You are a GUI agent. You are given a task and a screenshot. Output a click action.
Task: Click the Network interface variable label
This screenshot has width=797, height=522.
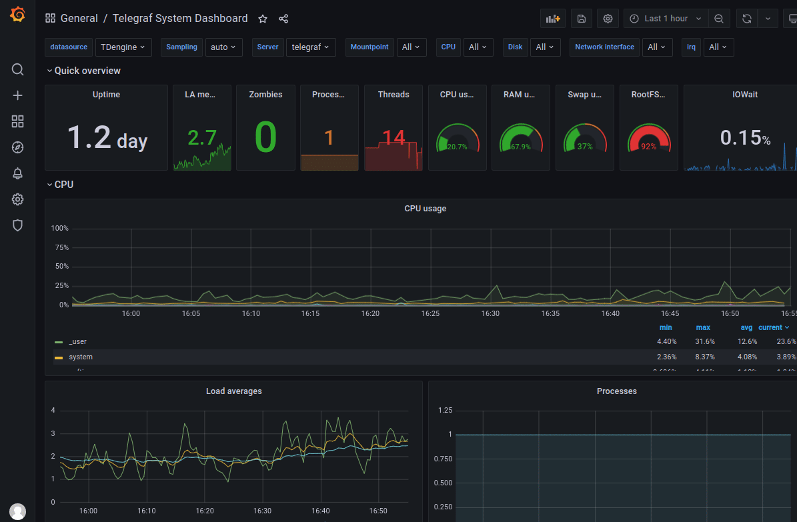pyautogui.click(x=604, y=47)
